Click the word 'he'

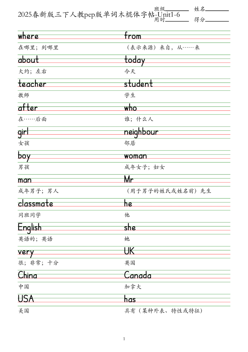click(128, 204)
